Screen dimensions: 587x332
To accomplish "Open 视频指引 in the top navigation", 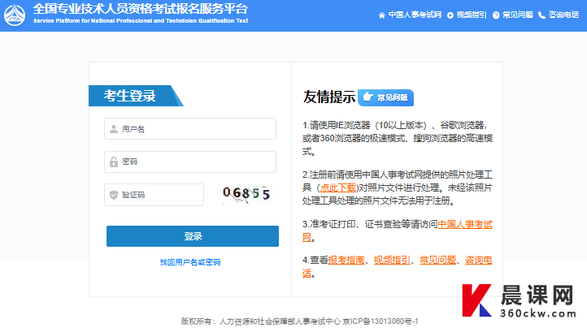I will click(472, 15).
